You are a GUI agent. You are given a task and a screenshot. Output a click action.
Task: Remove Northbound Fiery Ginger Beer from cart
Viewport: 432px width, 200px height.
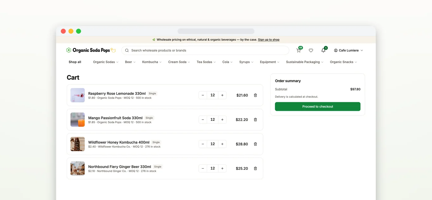point(255,169)
